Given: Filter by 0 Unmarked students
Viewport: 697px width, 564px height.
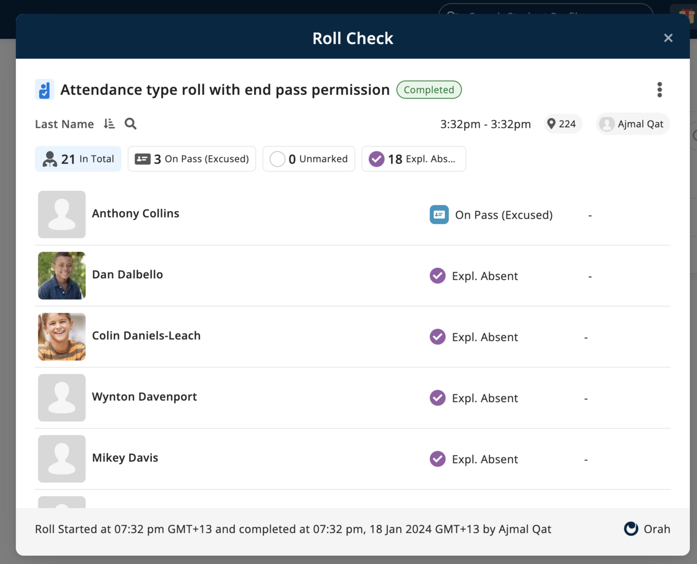Looking at the screenshot, I should coord(309,159).
